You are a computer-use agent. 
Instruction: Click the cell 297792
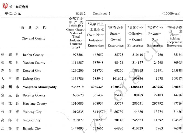coord(157,104)
